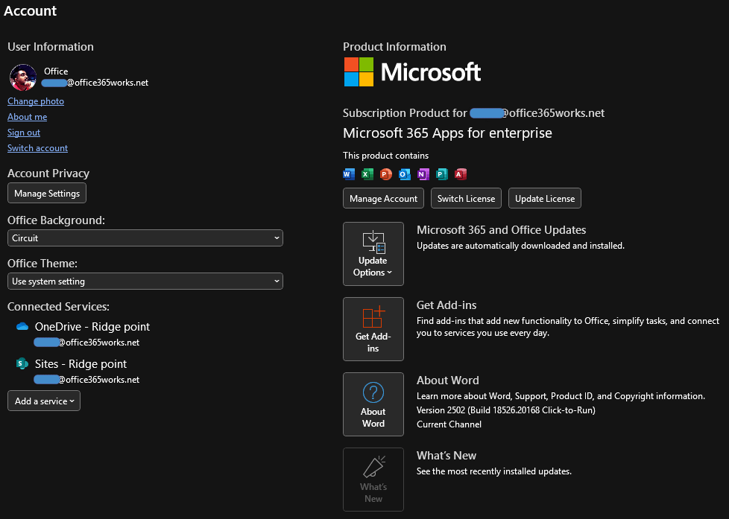This screenshot has height=519, width=729.
Task: Click the text about updates being automatically downloaded
Action: (521, 246)
